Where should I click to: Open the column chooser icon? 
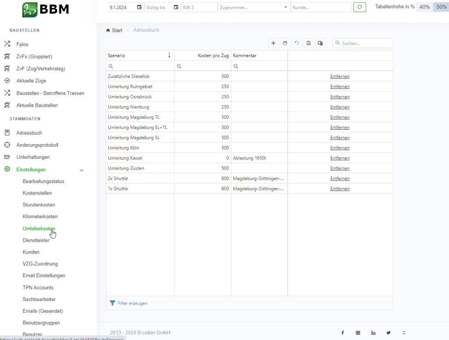pos(321,43)
